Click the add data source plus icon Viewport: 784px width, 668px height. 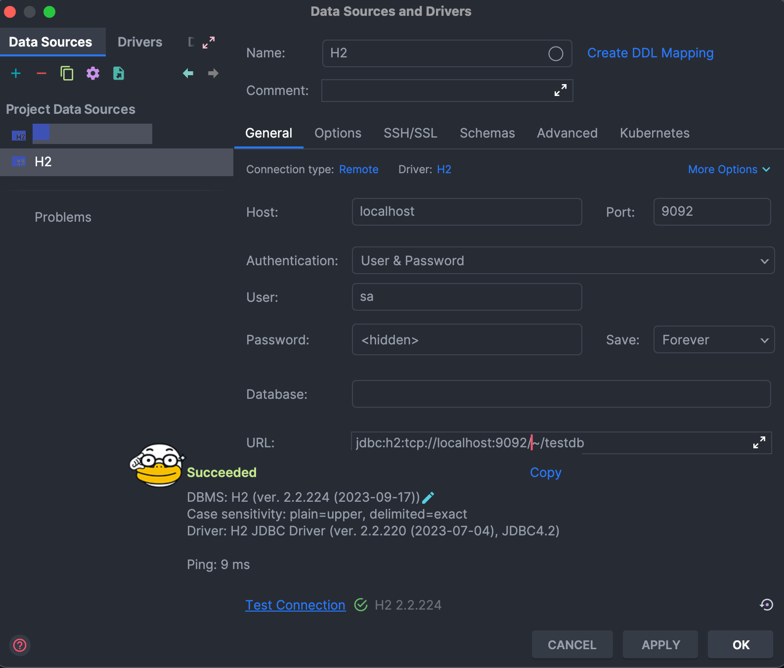(16, 74)
